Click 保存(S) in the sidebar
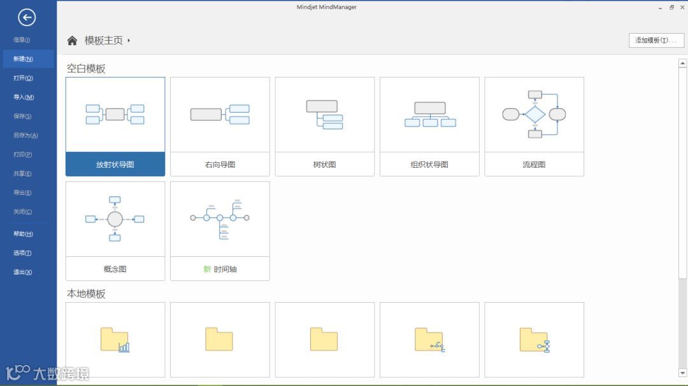 click(22, 116)
